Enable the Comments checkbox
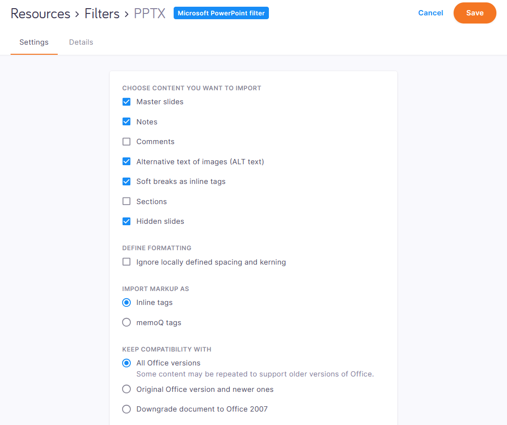The height and width of the screenshot is (425, 507). click(127, 142)
